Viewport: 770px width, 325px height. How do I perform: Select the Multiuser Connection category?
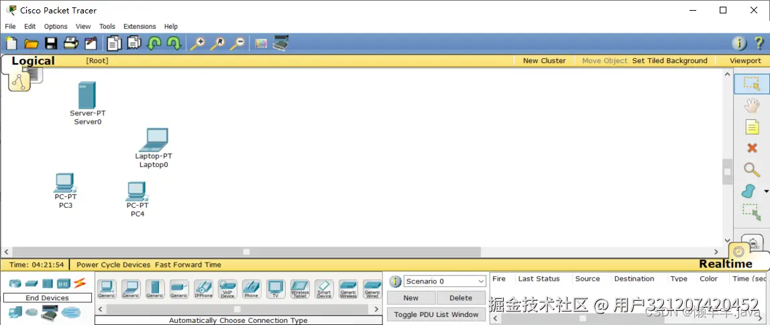pos(70,312)
